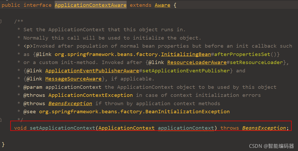Screen dimensions: 298x151
Task: Open the Aware superinterface link
Action: tap(163, 5)
